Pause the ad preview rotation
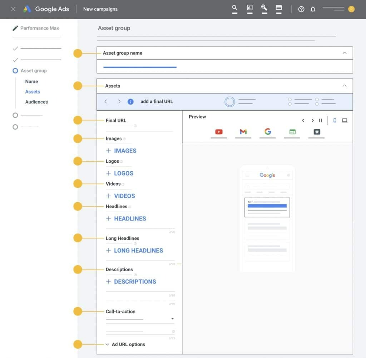This screenshot has width=366, height=358. tap(321, 121)
